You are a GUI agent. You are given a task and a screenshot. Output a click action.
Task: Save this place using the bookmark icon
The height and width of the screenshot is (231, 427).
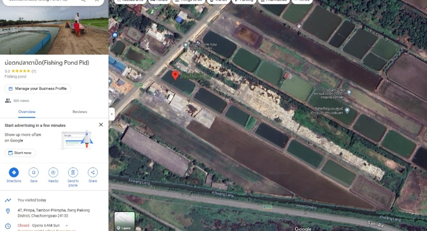34,172
